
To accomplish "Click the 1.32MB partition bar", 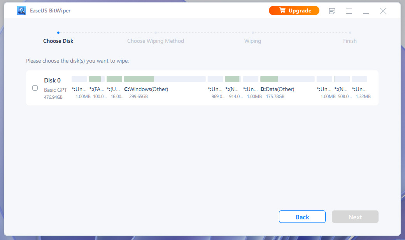I will coord(359,79).
